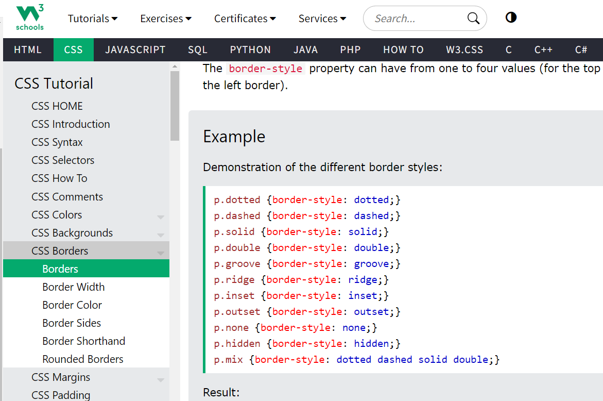Expand the CSS Margins arrow
Viewport: 603px width, 401px height.
coord(161,380)
